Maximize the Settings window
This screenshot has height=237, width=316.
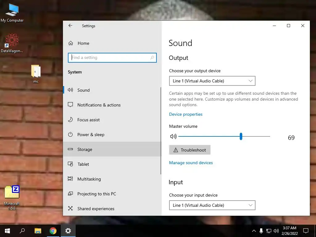(x=289, y=26)
